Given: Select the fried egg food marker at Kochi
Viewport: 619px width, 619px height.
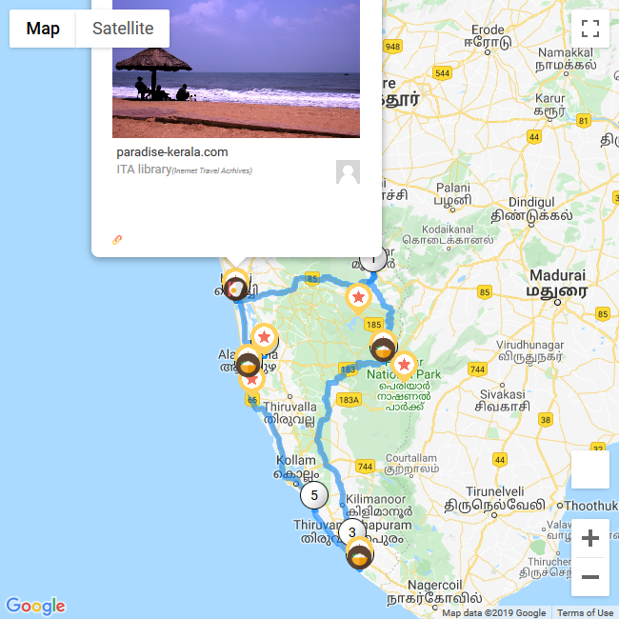Looking at the screenshot, I should pyautogui.click(x=235, y=289).
